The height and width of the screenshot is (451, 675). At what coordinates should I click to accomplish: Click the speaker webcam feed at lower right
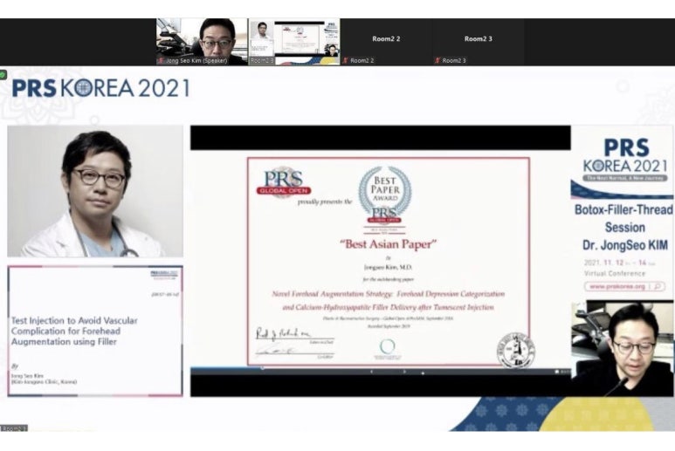(623, 349)
